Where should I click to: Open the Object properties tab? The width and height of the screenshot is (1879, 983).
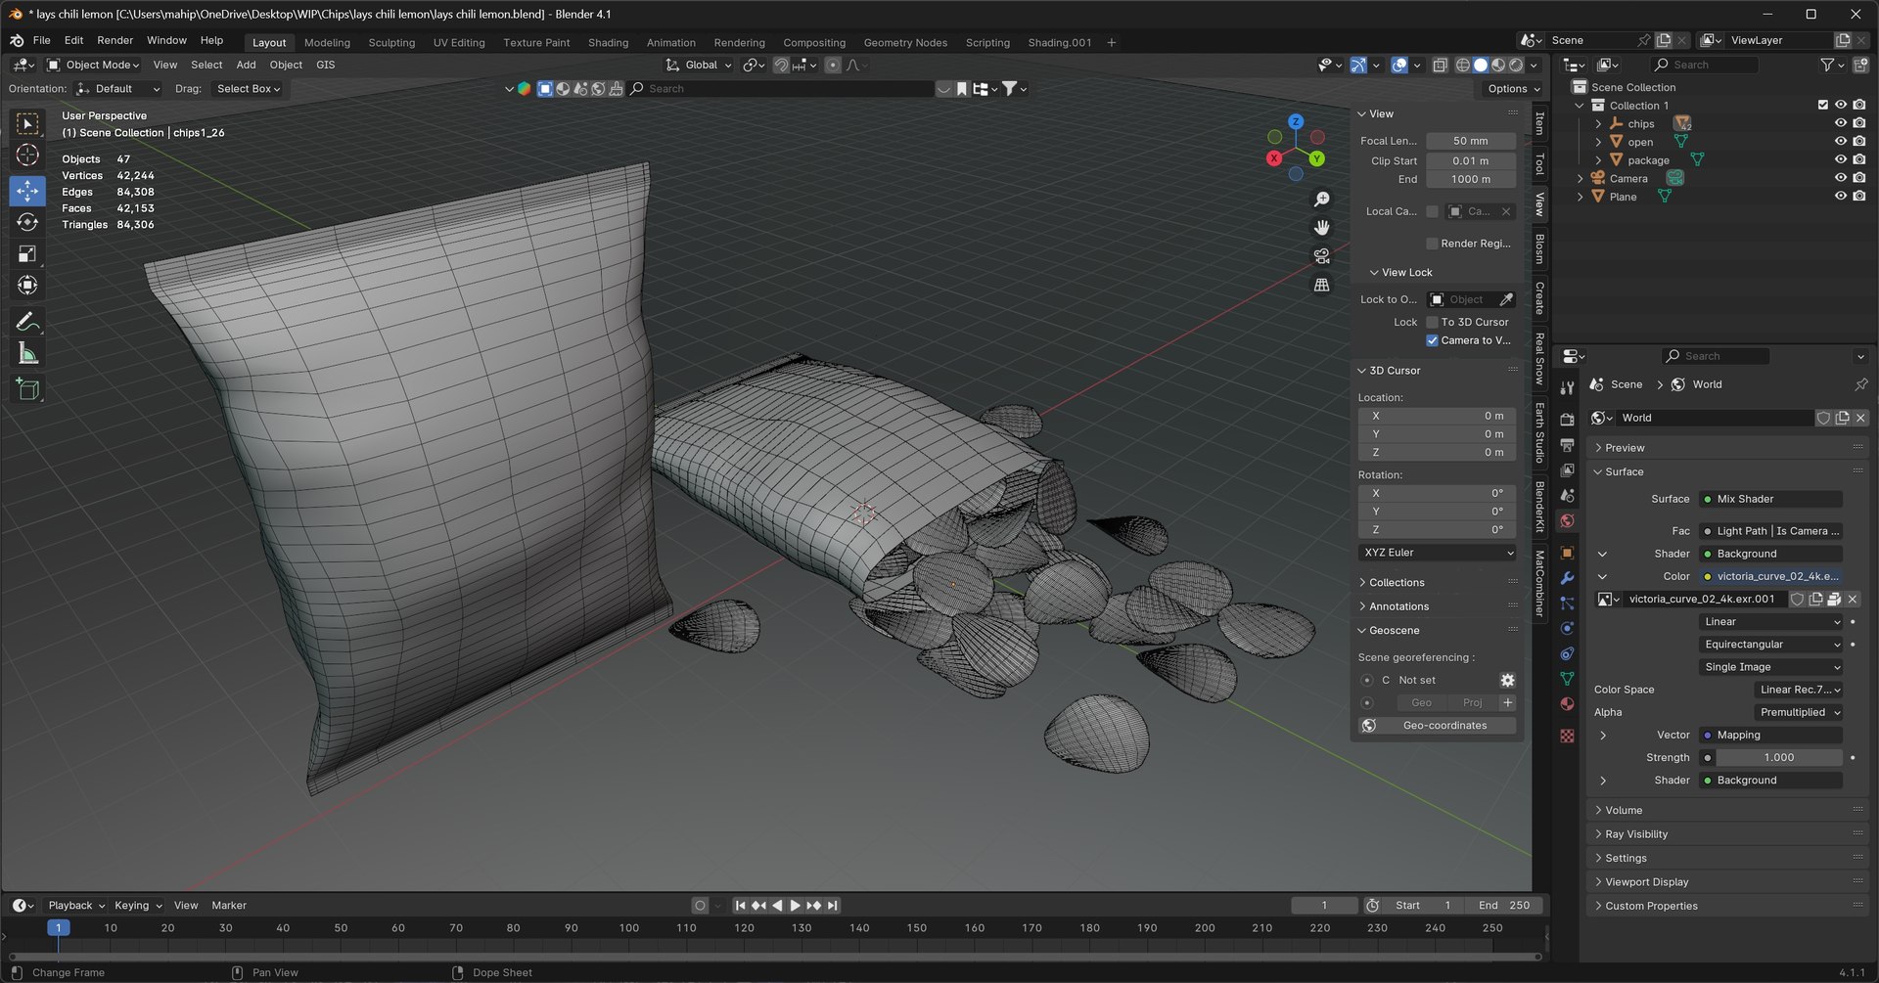(1567, 553)
